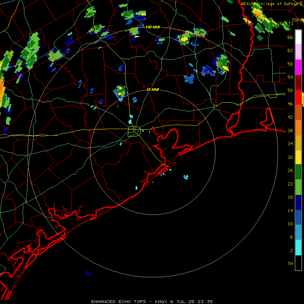304x304 pixels.
Task: Select the bright yellow swatch beside 30
Action: 298,157
